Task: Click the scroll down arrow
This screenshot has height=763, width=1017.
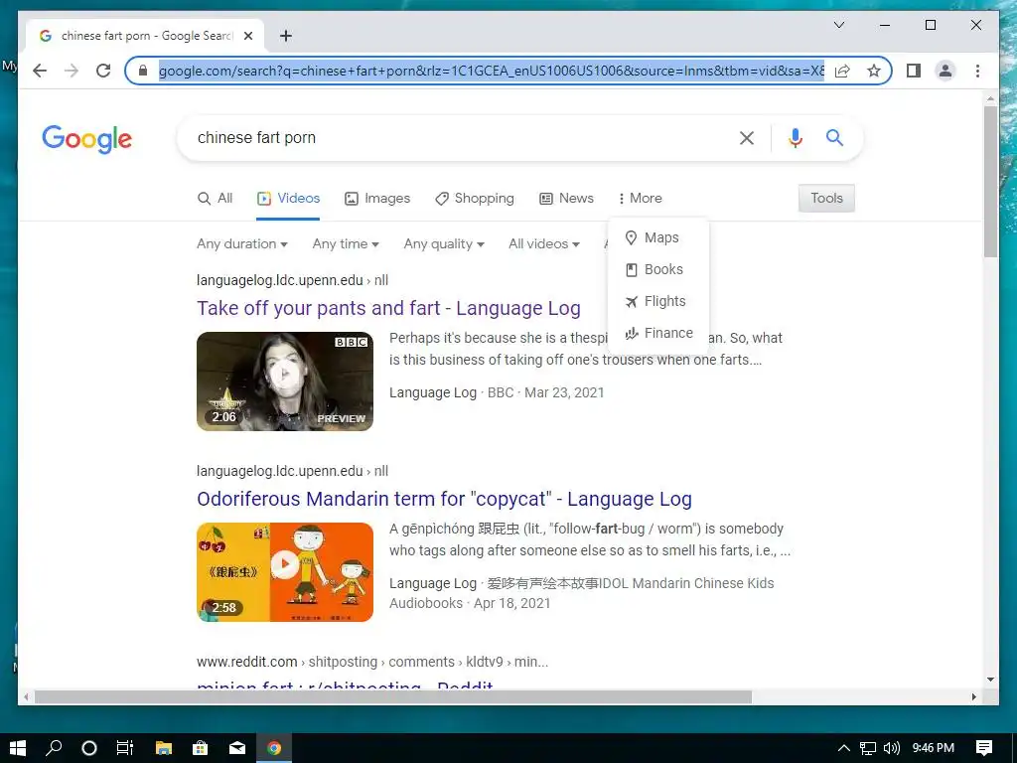Action: (990, 680)
